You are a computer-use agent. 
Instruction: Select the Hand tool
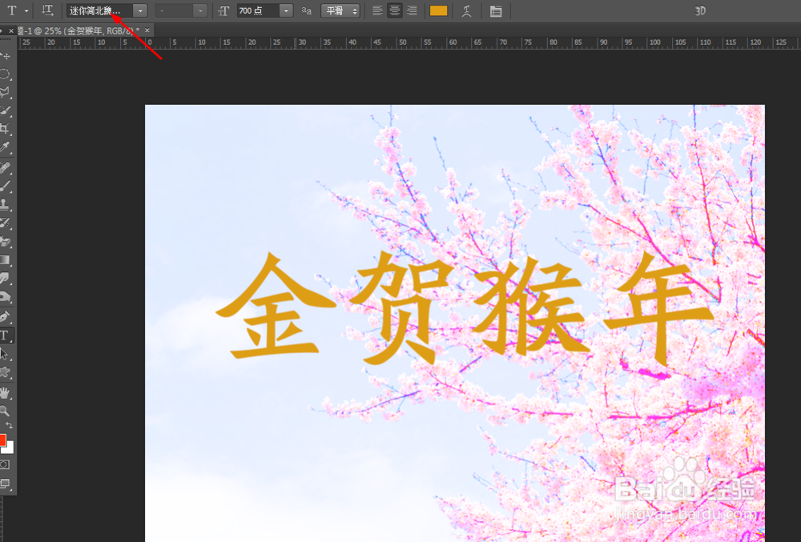coord(6,392)
